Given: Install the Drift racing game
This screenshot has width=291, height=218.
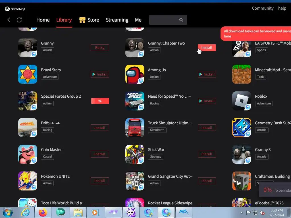Looking at the screenshot, I should [100, 128].
